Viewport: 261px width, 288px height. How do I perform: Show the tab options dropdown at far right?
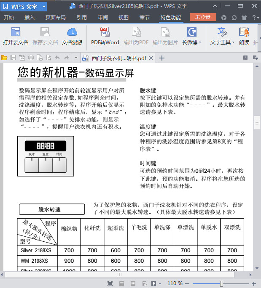tap(256, 58)
